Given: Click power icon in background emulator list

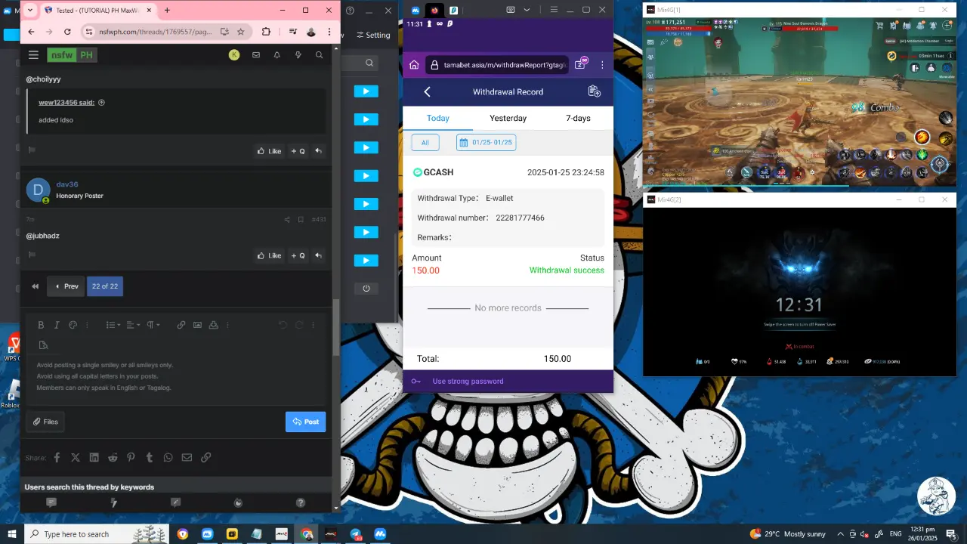Looking at the screenshot, I should pyautogui.click(x=366, y=289).
